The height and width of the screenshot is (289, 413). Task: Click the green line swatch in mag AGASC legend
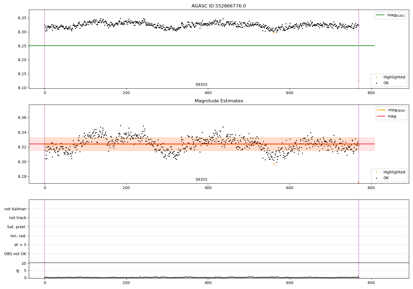[x=381, y=15]
